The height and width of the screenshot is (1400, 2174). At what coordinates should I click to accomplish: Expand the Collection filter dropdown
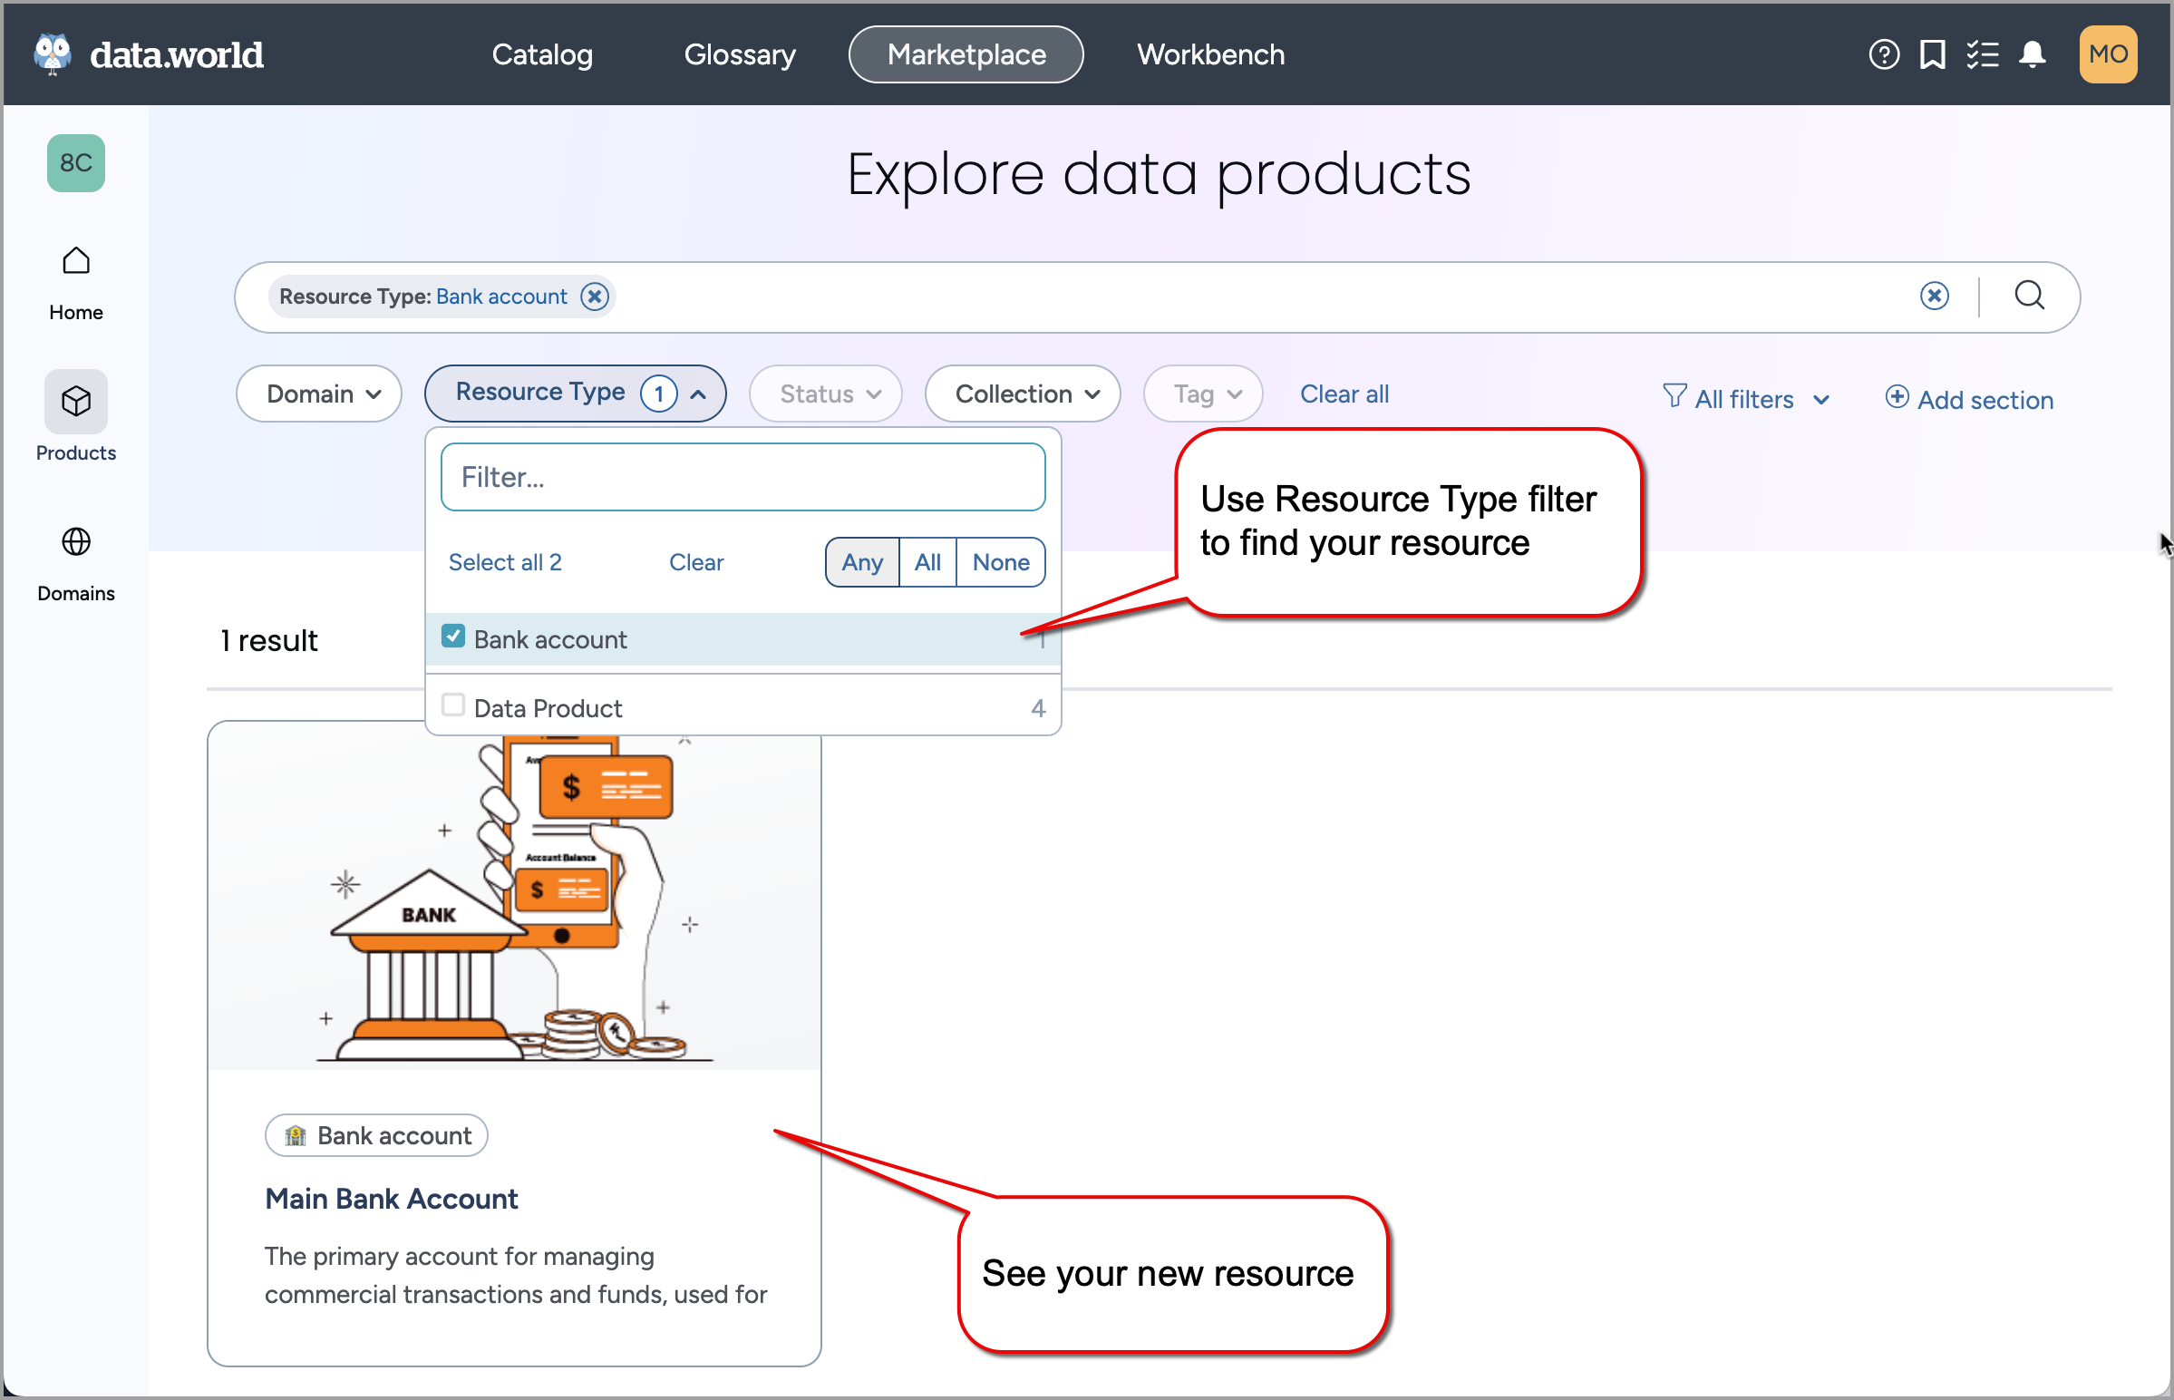(1023, 394)
